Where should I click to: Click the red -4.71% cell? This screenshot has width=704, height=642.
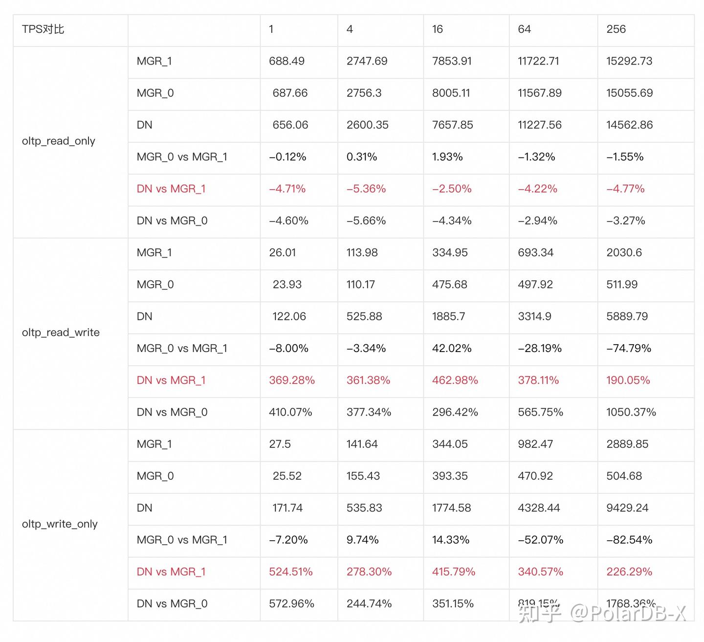(287, 189)
